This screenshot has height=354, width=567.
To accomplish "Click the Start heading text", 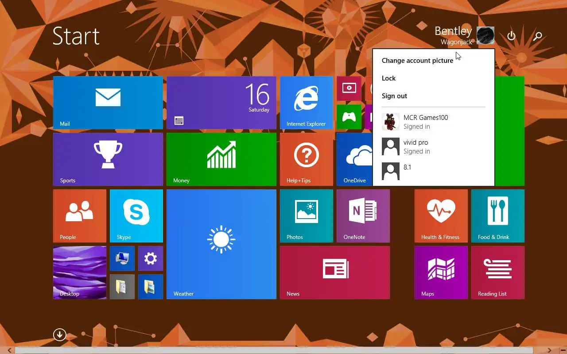I will pyautogui.click(x=76, y=36).
